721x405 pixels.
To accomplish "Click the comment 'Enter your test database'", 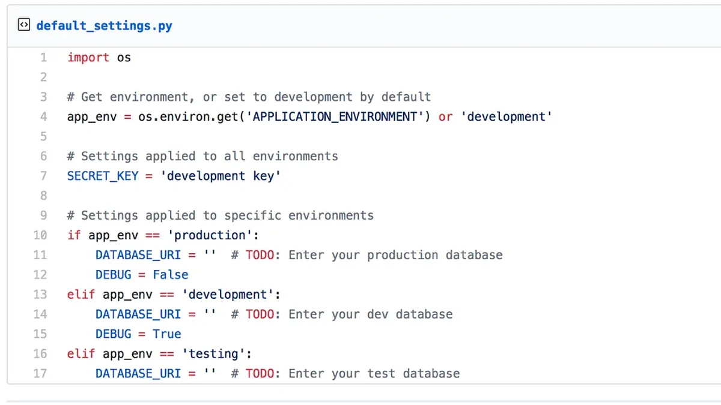I will [x=374, y=374].
